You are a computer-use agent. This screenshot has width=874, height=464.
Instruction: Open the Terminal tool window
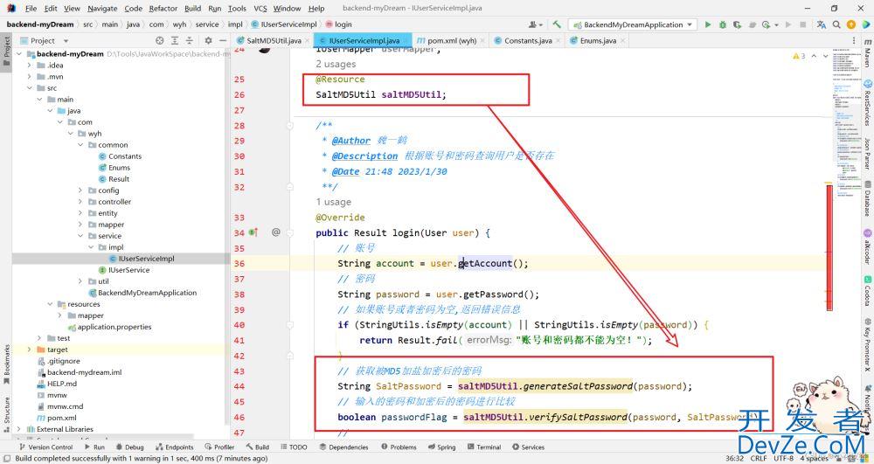click(x=484, y=447)
